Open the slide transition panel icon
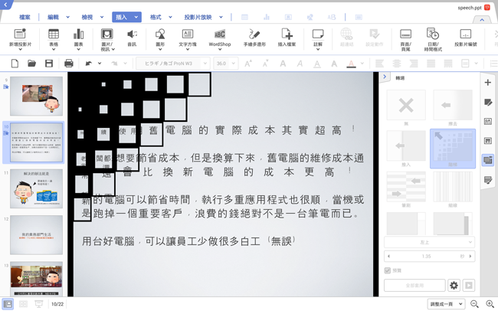This screenshot has width=498, height=311. (488, 160)
